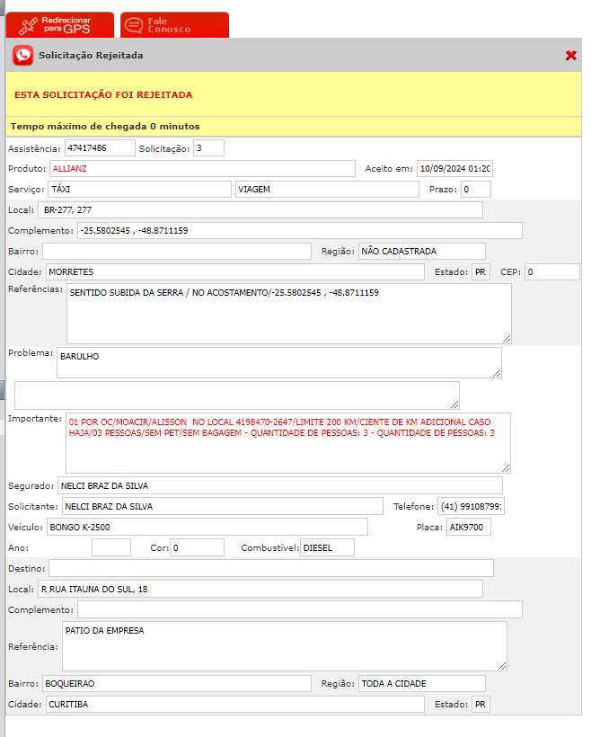Select the Combustível field showing DIESEL
The image size is (591, 737).
tap(328, 547)
